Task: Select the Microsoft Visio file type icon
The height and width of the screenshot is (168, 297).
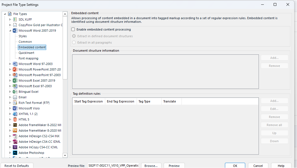Action: pos(15,108)
